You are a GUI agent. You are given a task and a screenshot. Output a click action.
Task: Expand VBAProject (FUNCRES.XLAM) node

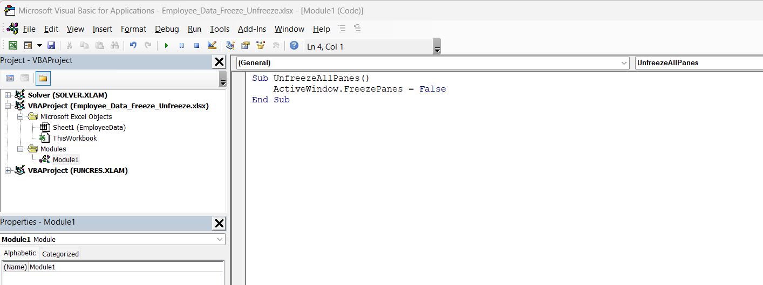point(8,171)
